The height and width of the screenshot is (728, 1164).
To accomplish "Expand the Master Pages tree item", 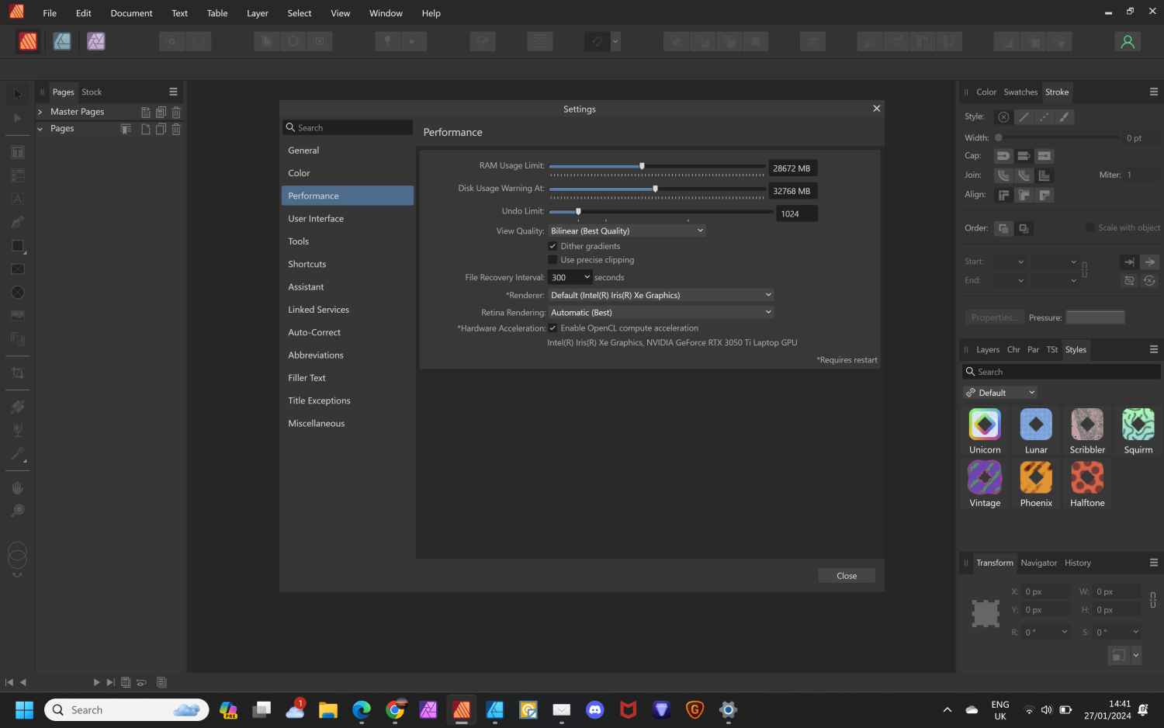I will (x=40, y=111).
